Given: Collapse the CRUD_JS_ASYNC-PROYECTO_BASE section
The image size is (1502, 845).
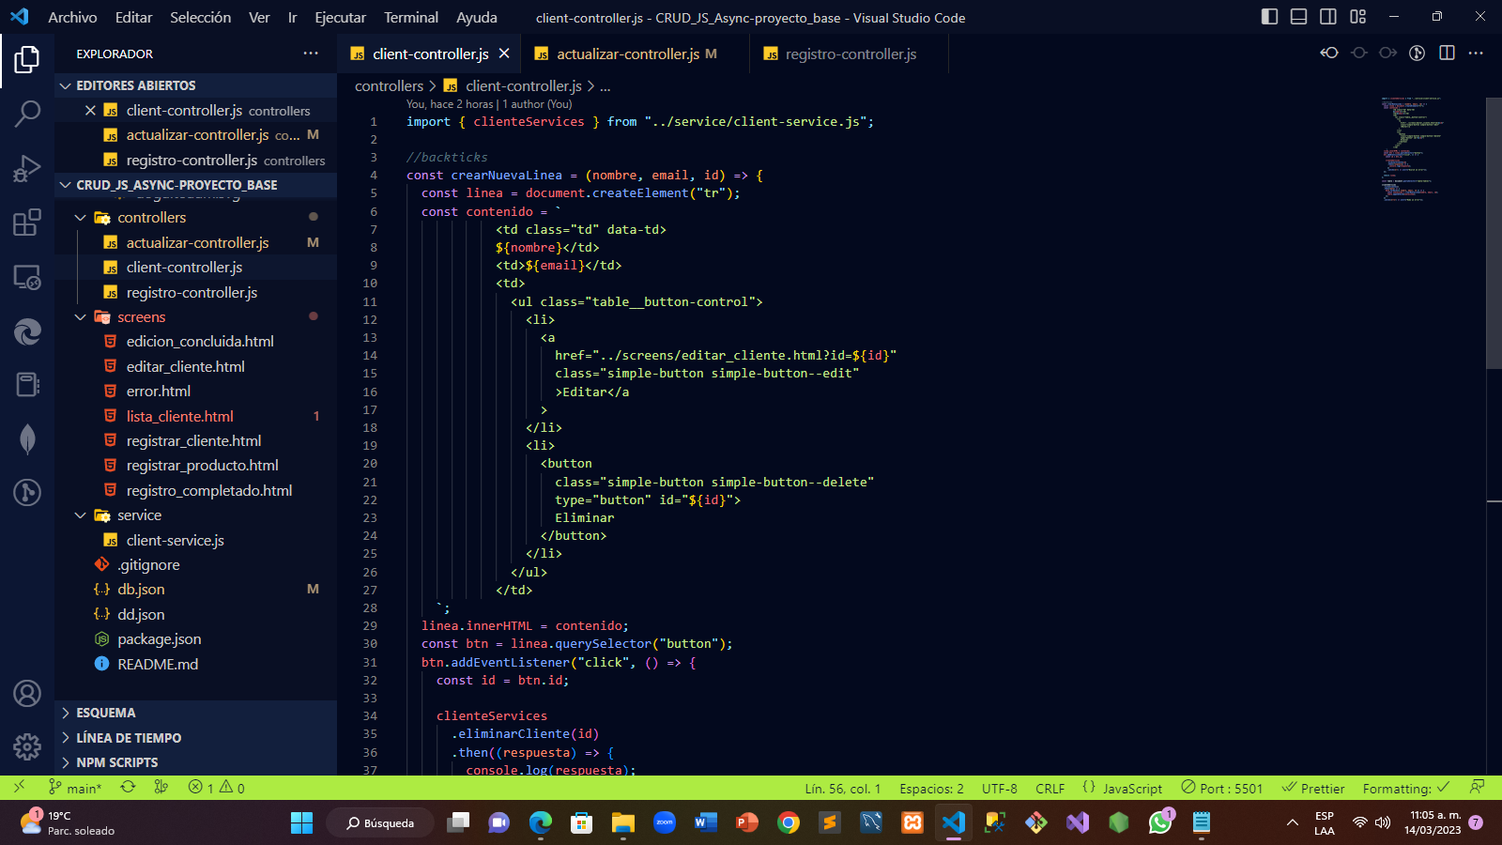Looking at the screenshot, I should [x=195, y=185].
